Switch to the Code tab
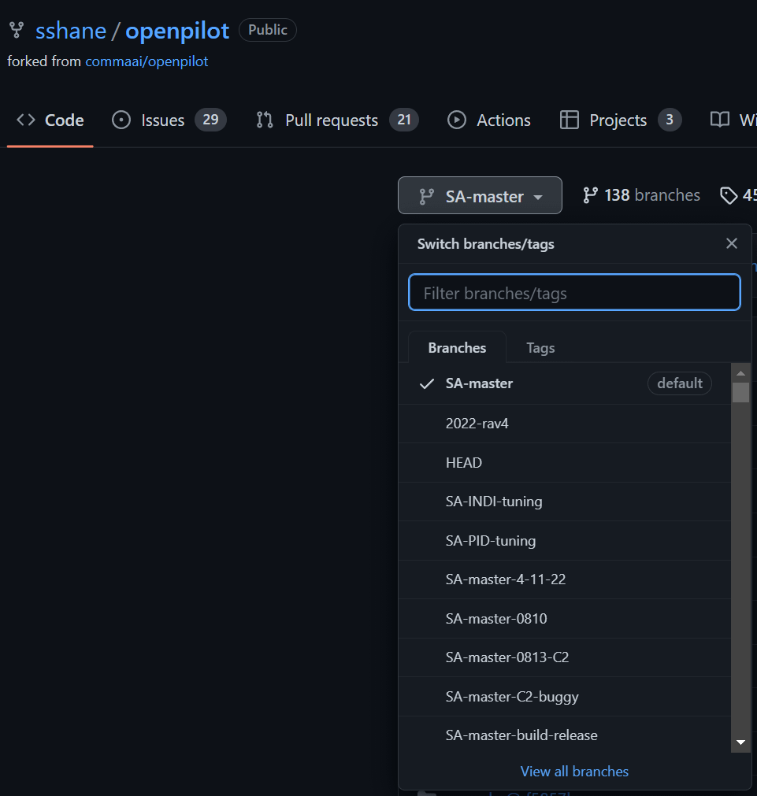The image size is (757, 796). [50, 120]
